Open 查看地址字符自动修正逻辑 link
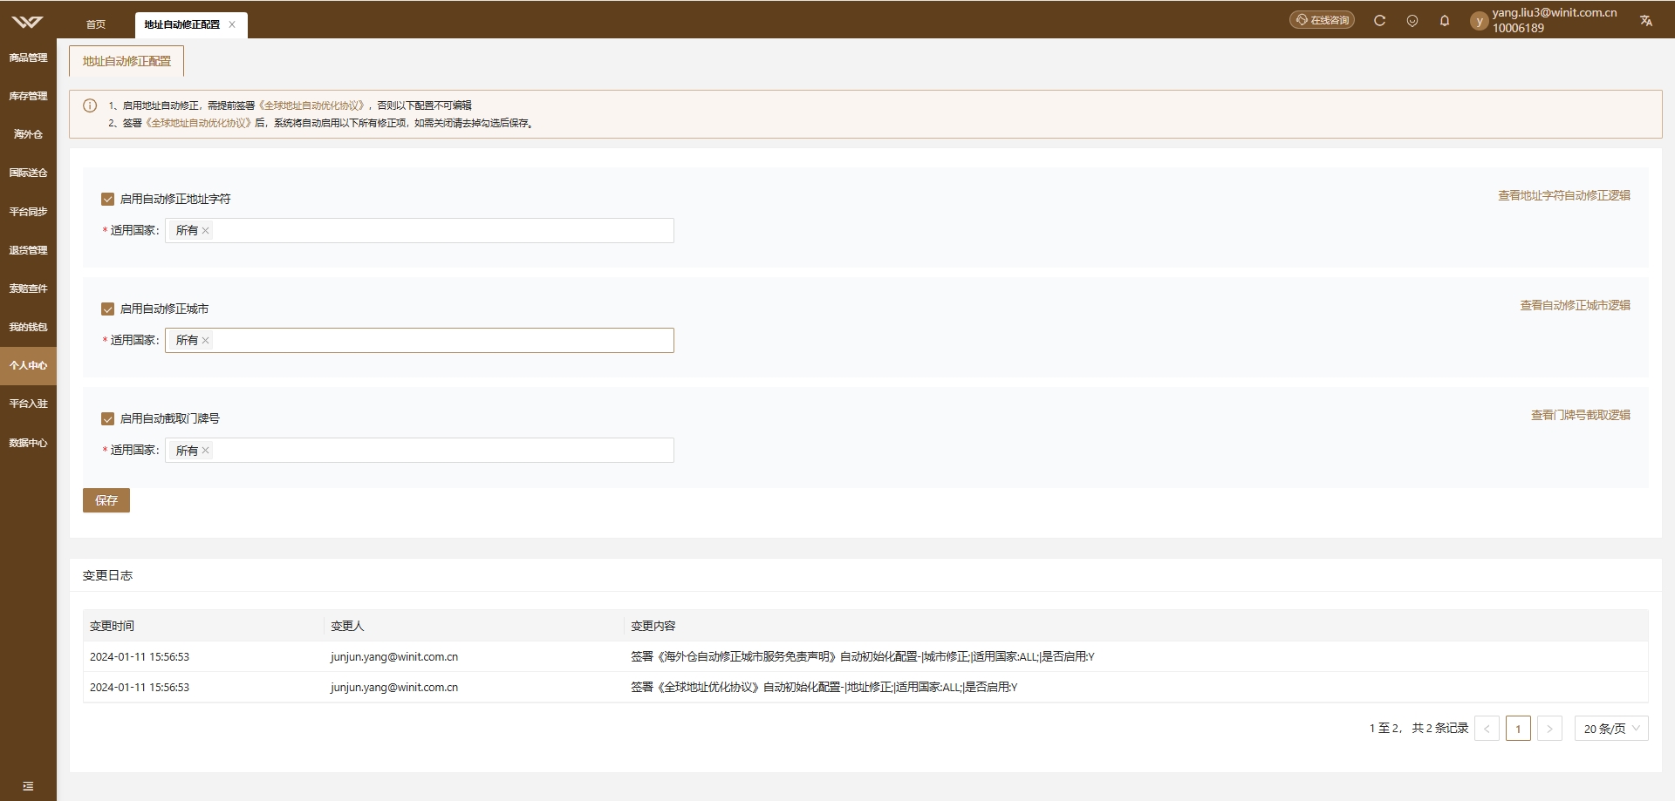1675x801 pixels. click(x=1563, y=196)
